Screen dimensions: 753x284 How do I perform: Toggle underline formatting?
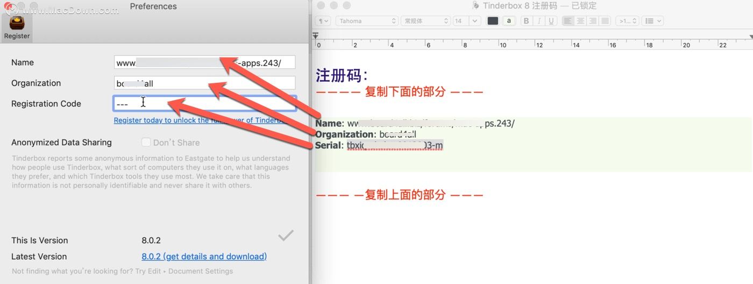pos(551,21)
